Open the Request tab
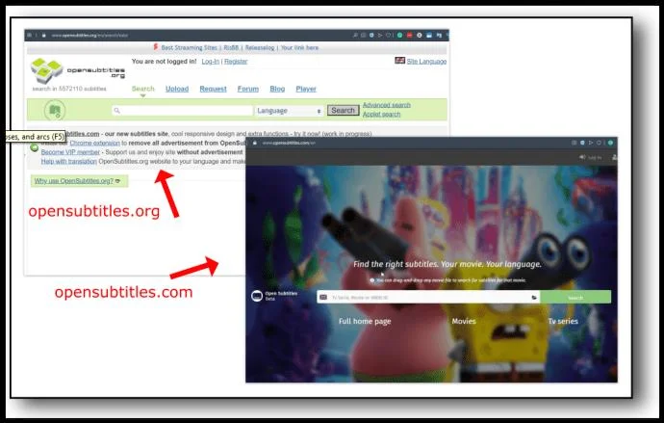664x423 pixels. 213,89
